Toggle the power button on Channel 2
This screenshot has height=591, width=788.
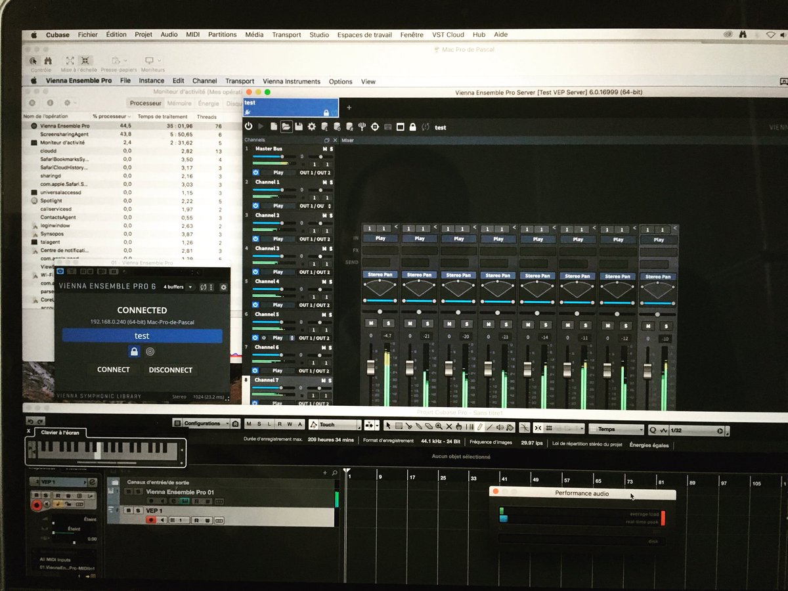coord(255,239)
